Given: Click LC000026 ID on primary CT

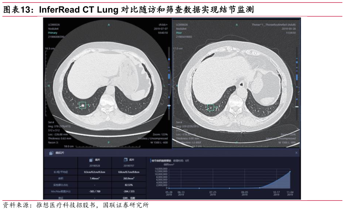Looking at the screenshot, I should point(54,25).
